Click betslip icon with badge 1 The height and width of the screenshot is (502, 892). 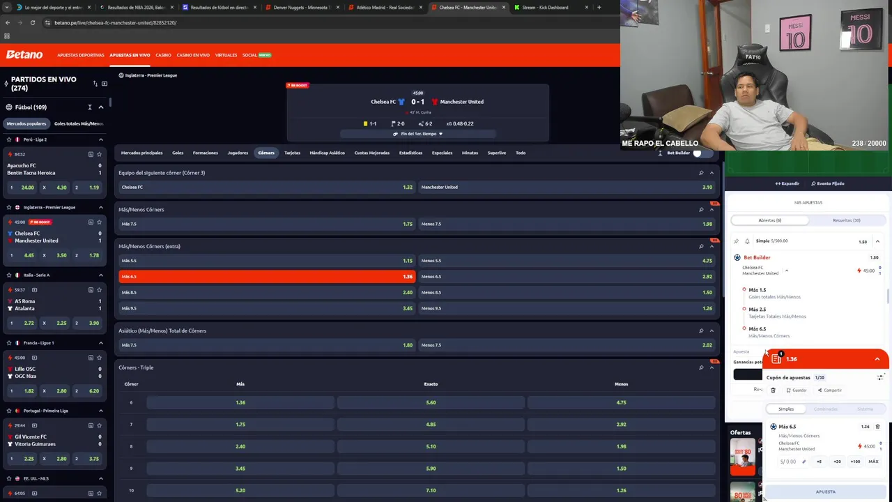(x=776, y=358)
